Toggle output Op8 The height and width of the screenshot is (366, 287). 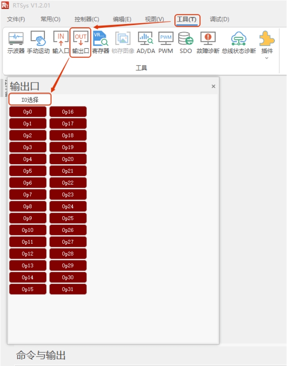28,206
